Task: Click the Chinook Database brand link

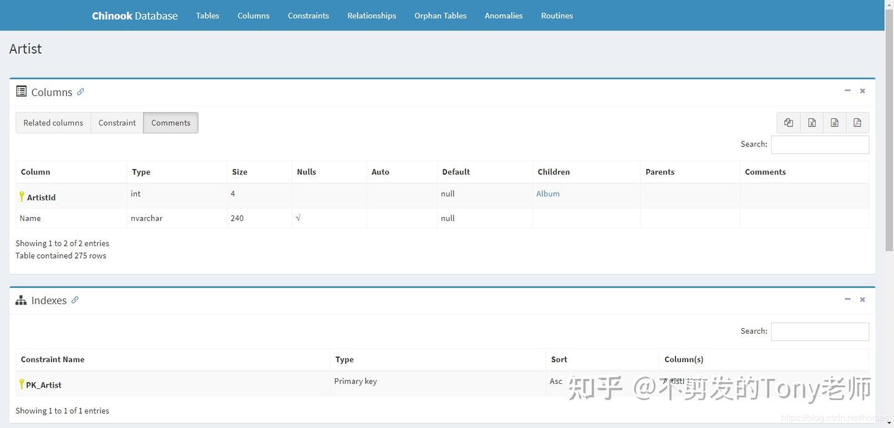Action: [134, 16]
